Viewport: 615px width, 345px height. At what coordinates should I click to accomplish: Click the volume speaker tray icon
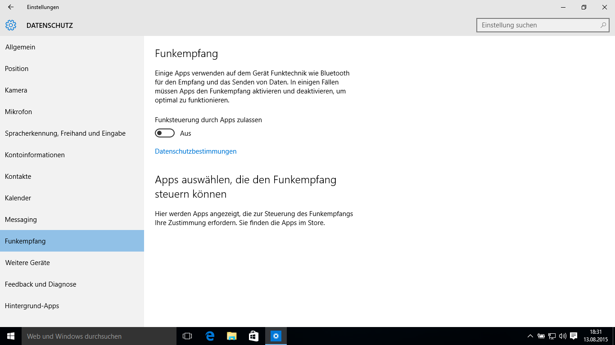[563, 336]
